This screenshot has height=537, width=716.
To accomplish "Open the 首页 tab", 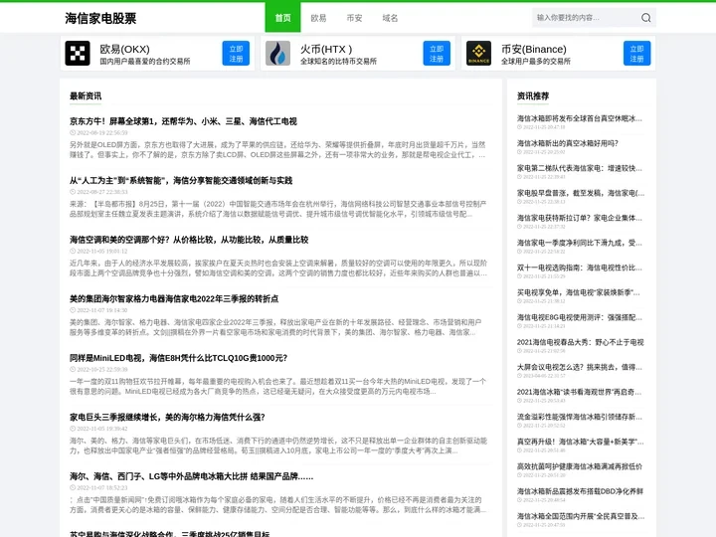I will (282, 18).
